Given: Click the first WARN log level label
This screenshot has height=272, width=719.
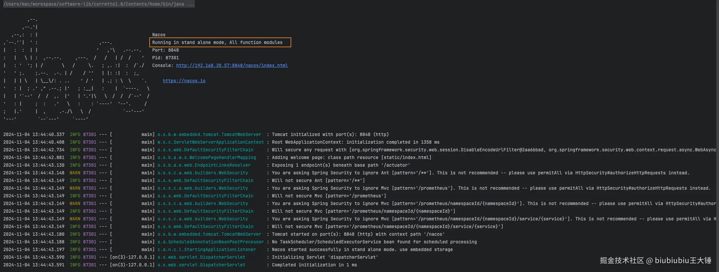Looking at the screenshot, I should coord(75,173).
